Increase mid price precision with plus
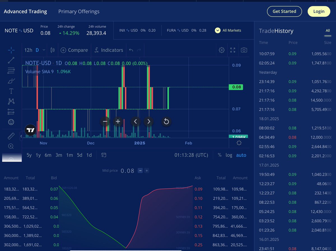This screenshot has width=336, height=251. tap(147, 171)
